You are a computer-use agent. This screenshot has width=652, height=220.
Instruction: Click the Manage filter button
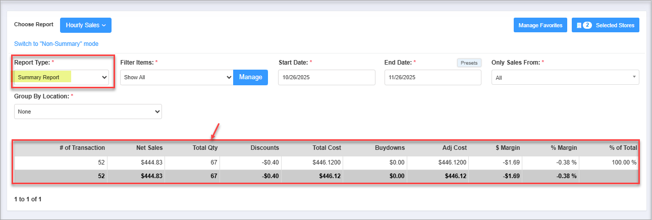250,77
